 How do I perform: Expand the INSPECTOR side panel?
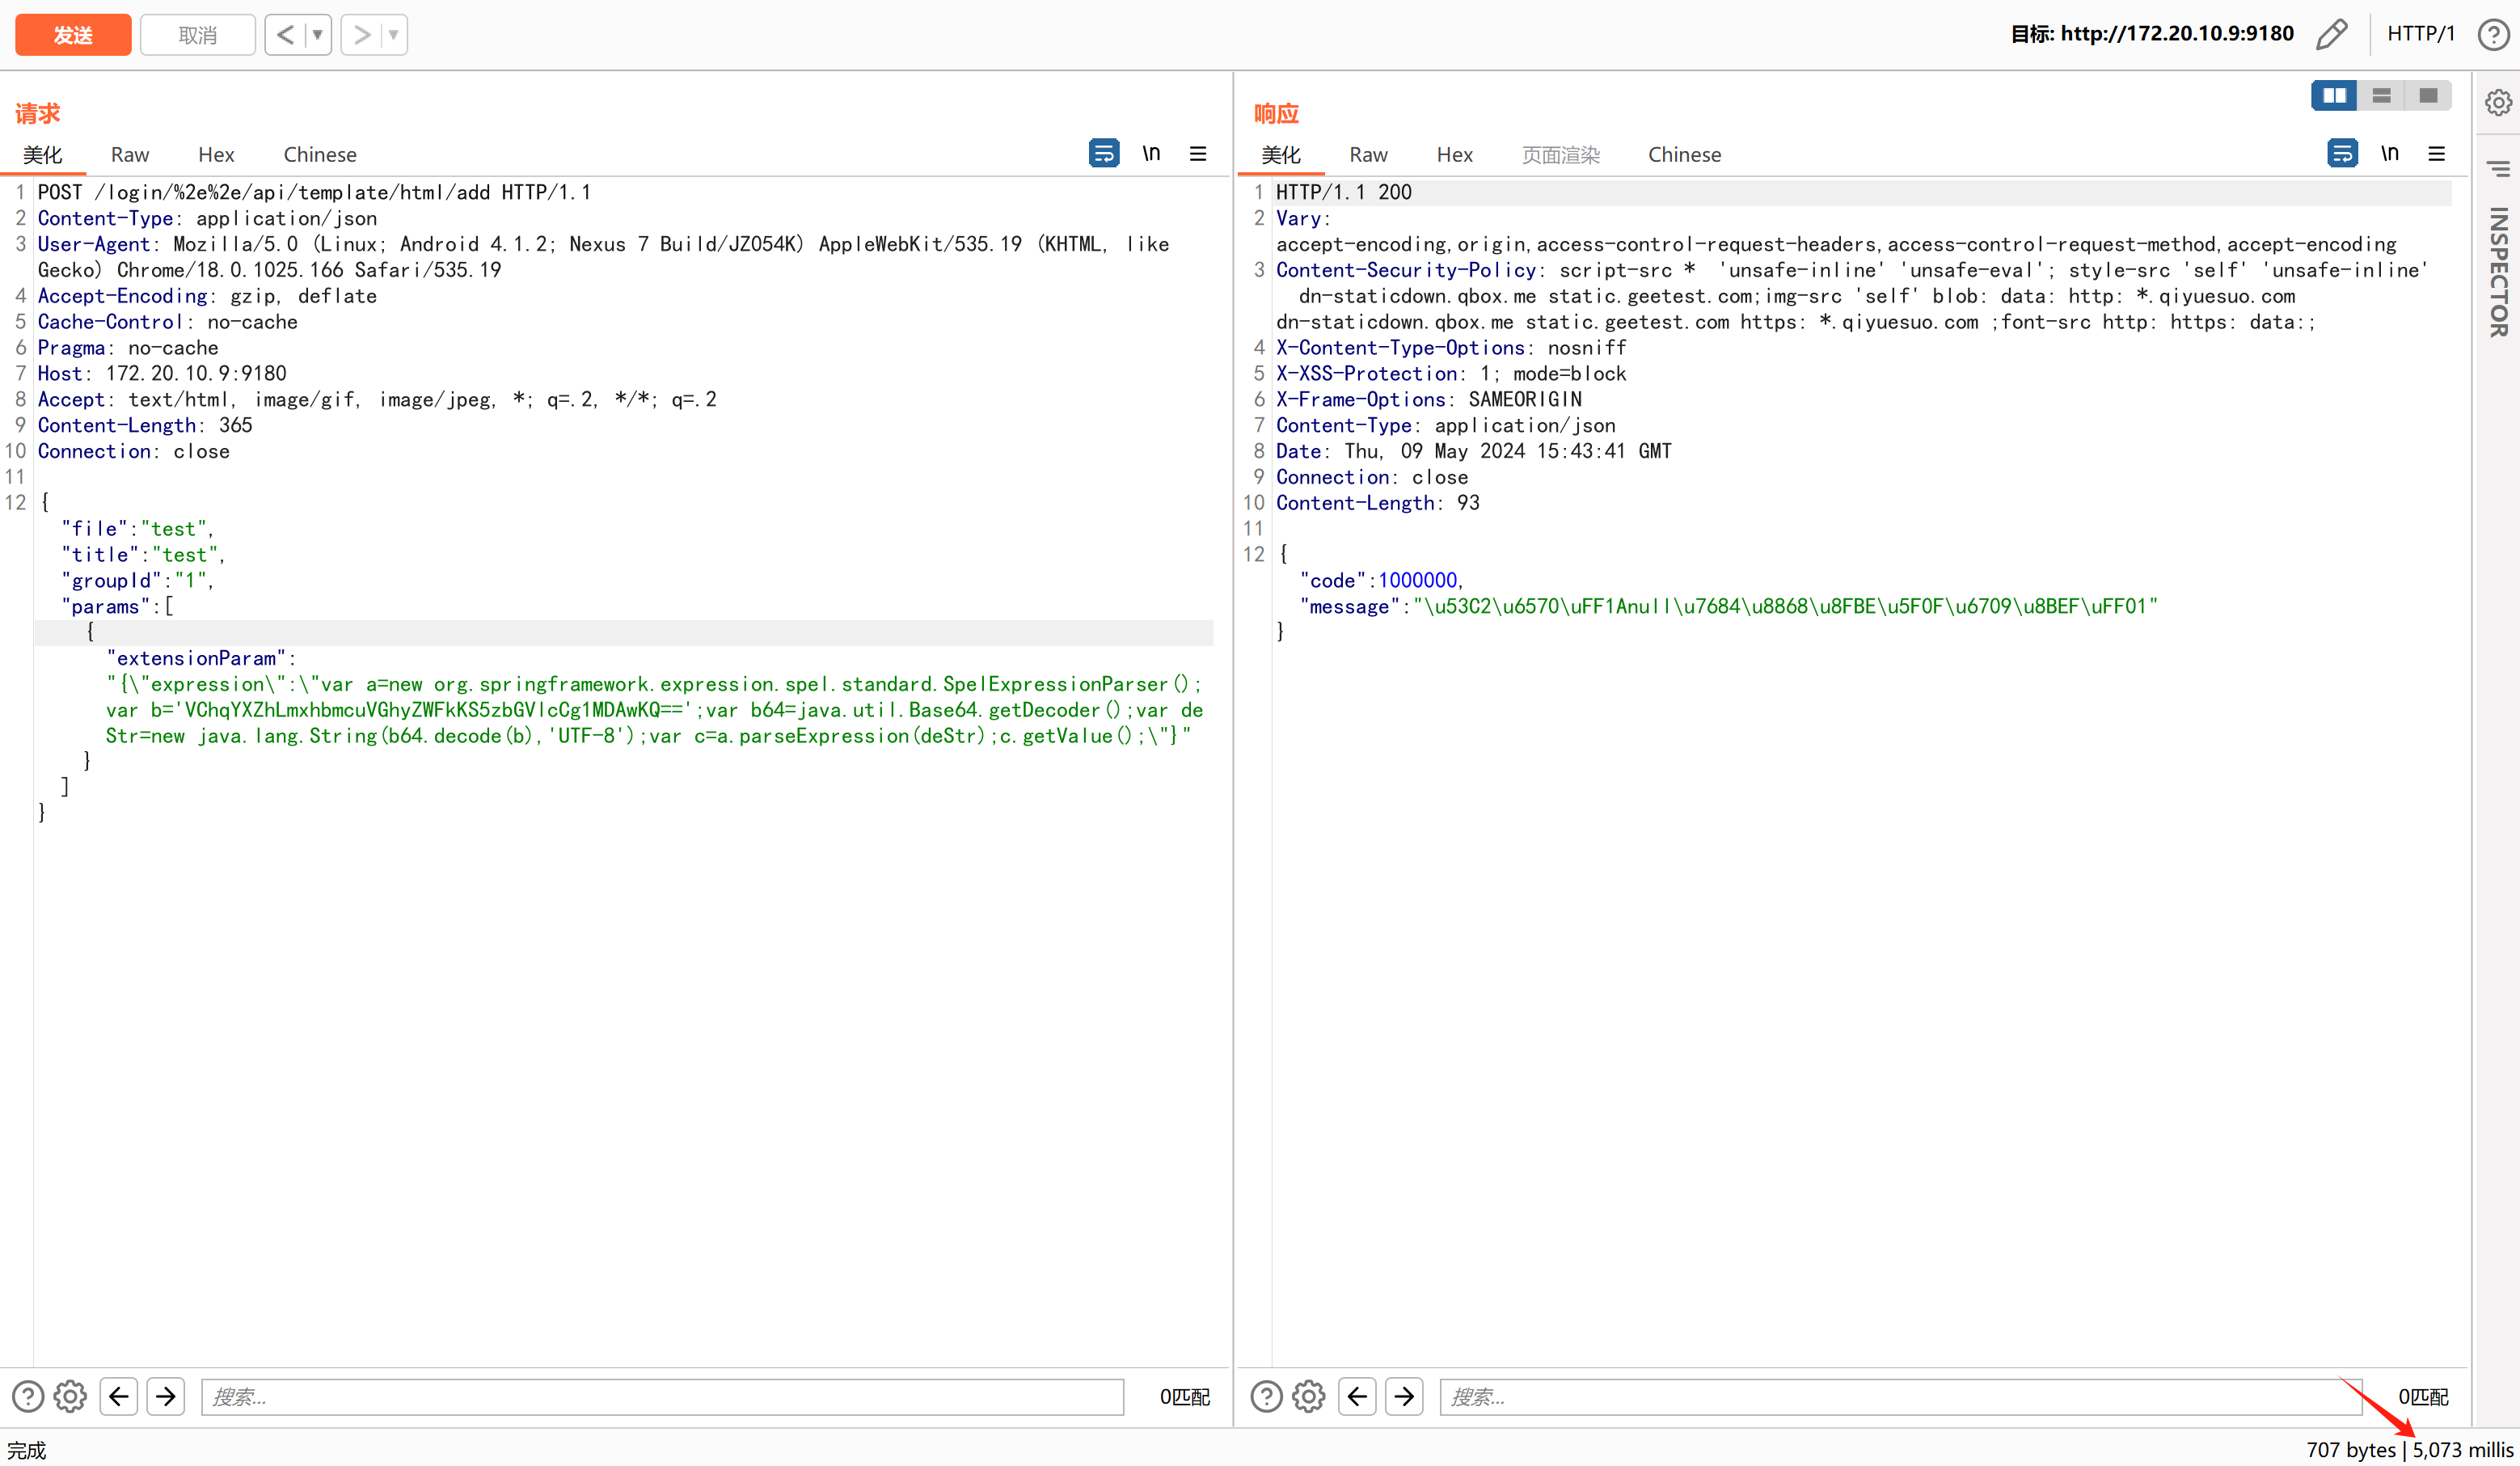click(x=2498, y=270)
